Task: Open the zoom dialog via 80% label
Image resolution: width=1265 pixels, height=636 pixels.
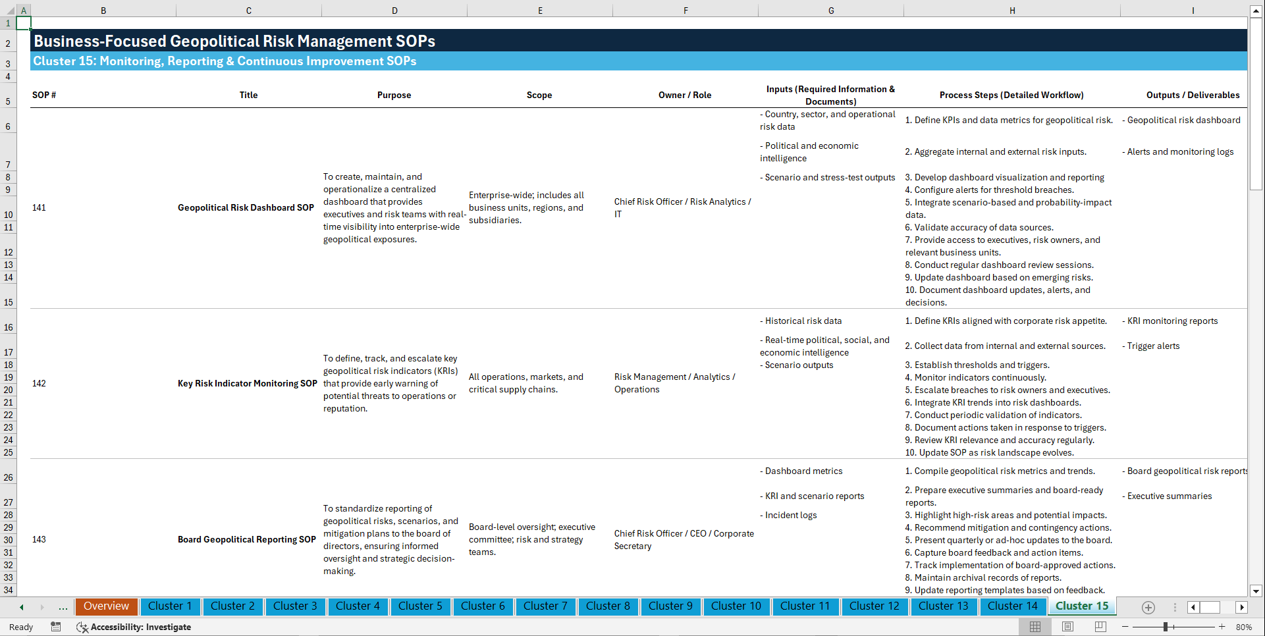Action: 1245,627
